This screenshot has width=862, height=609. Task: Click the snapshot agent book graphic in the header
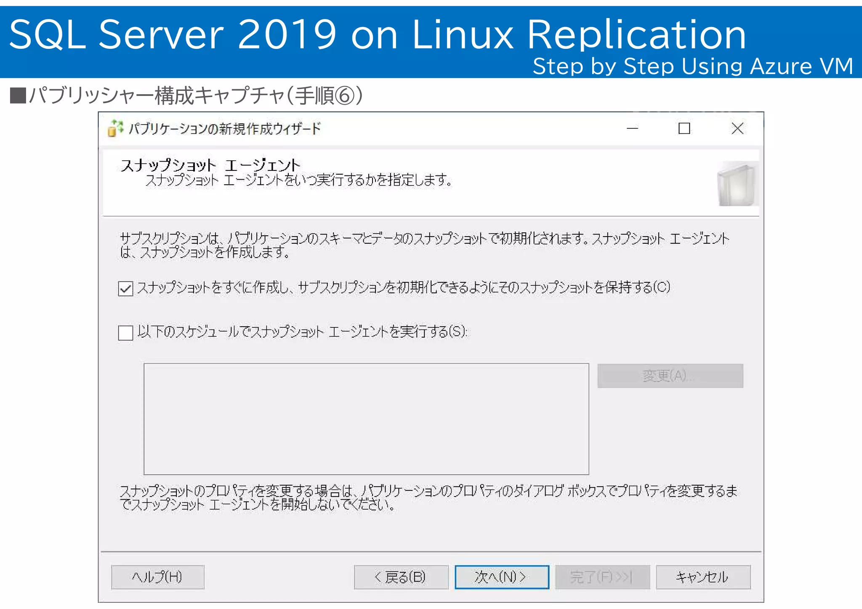(737, 184)
